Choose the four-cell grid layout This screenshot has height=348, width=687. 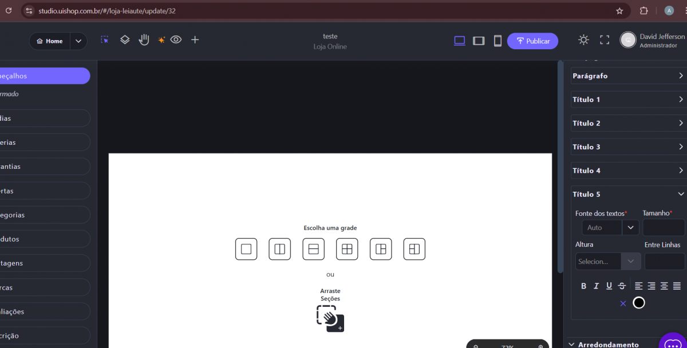[347, 249]
